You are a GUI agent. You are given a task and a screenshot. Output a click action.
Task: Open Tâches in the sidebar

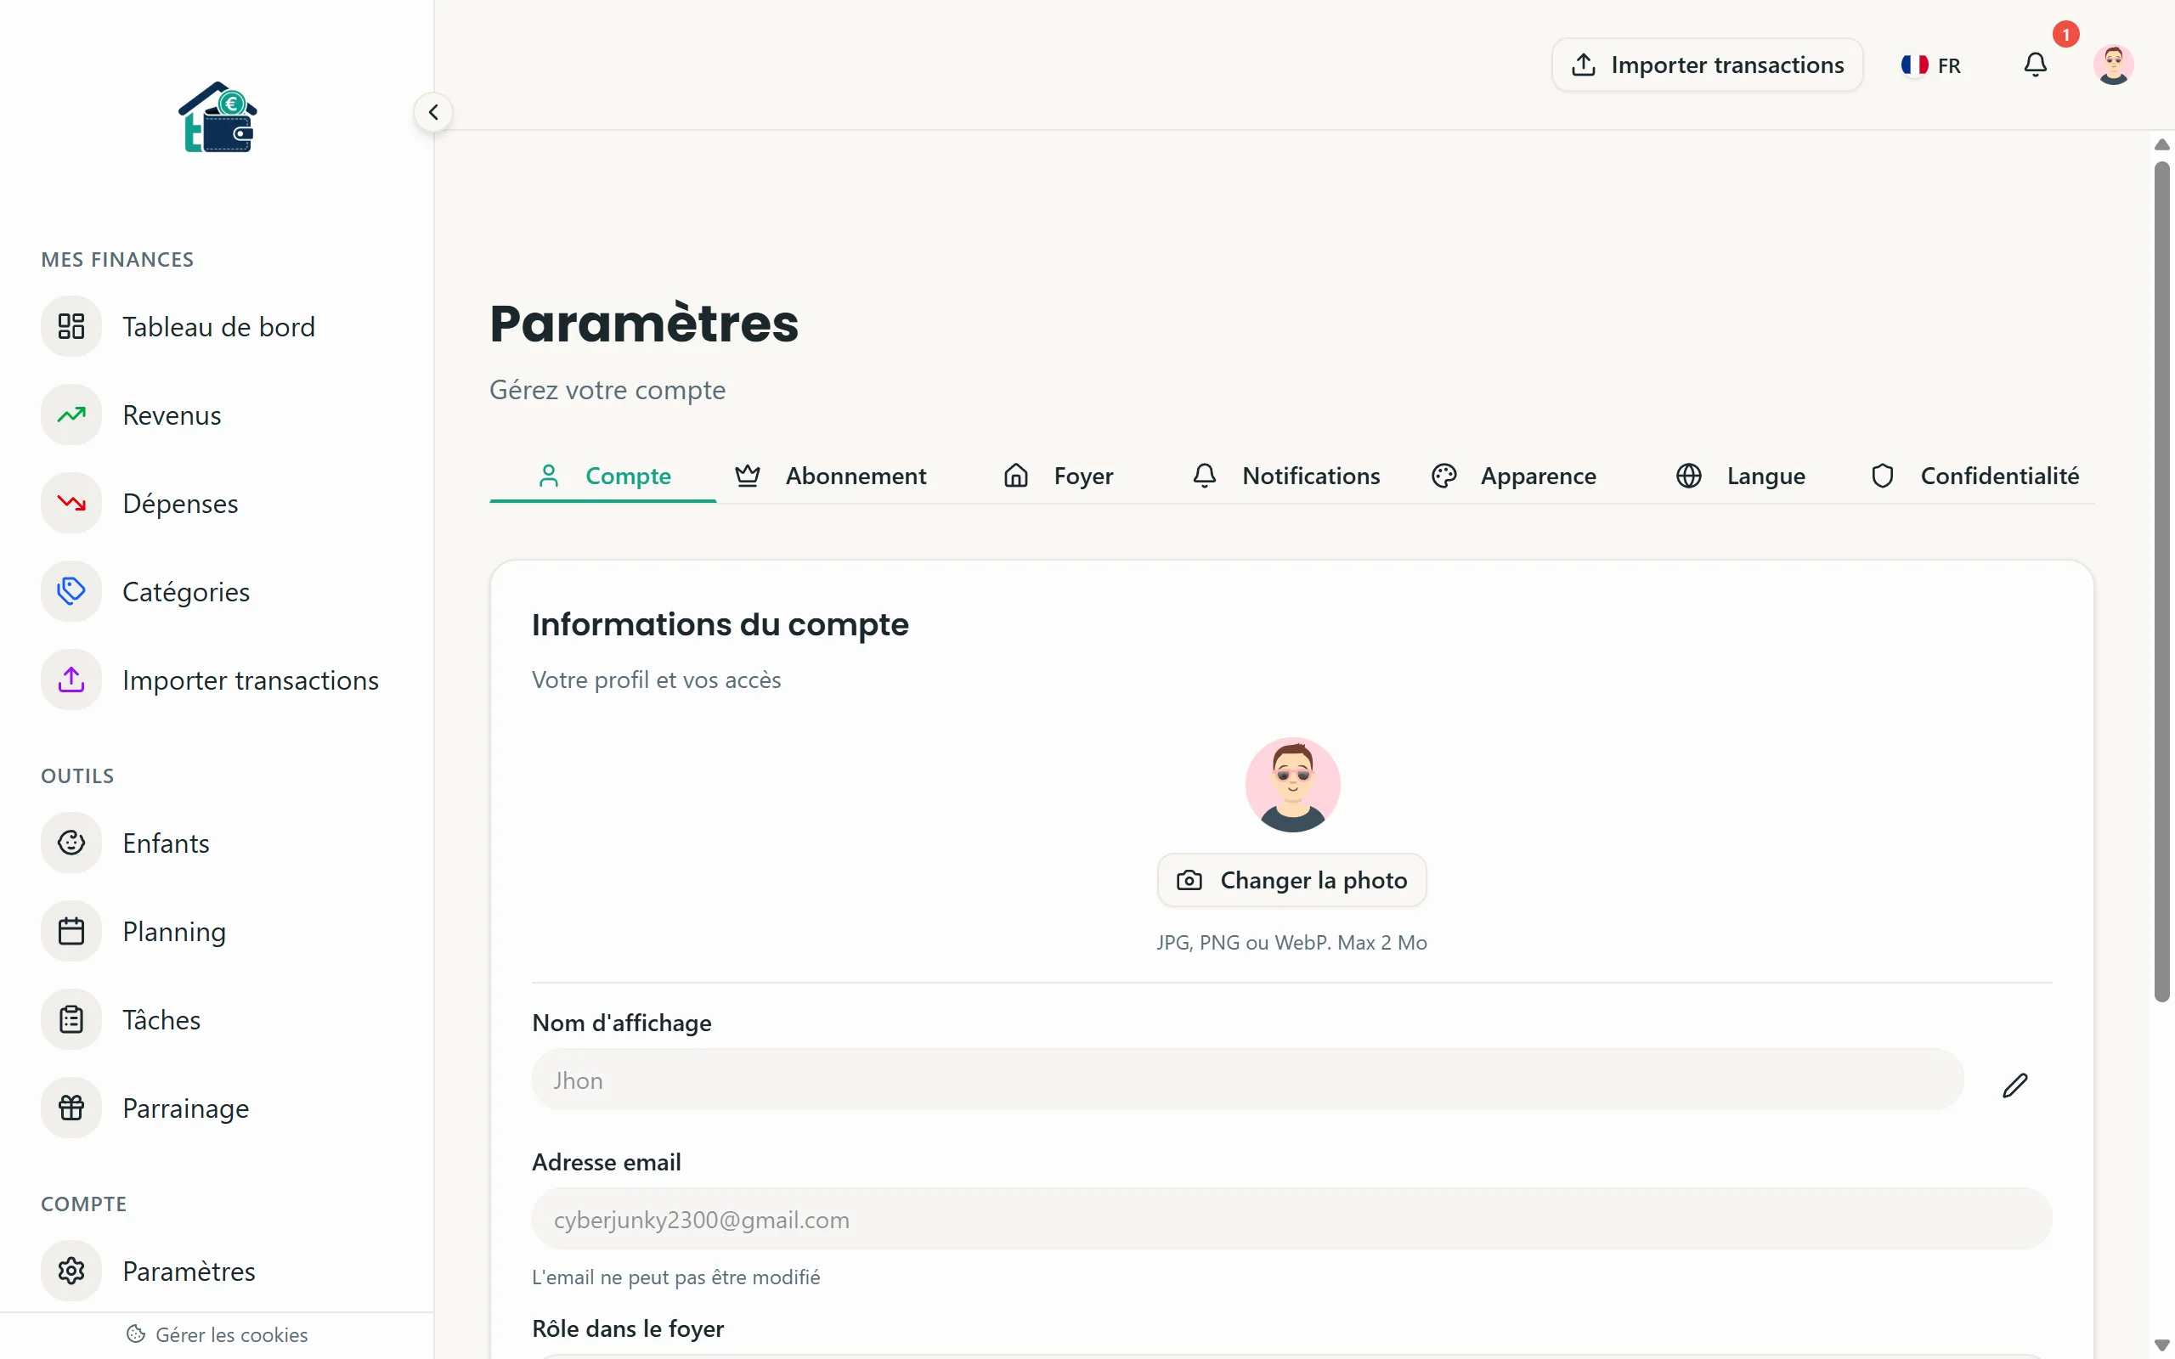(217, 1019)
